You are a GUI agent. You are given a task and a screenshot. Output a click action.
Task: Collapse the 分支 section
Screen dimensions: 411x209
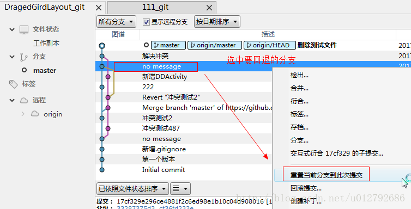pos(12,57)
